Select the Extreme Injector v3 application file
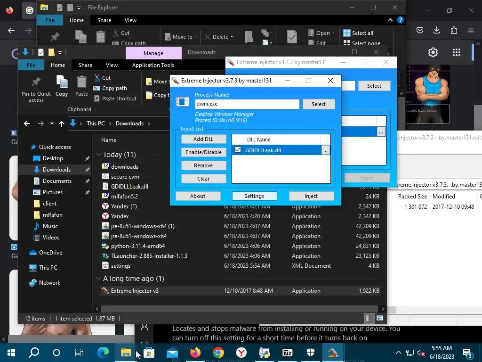The width and height of the screenshot is (482, 362). (241, 290)
